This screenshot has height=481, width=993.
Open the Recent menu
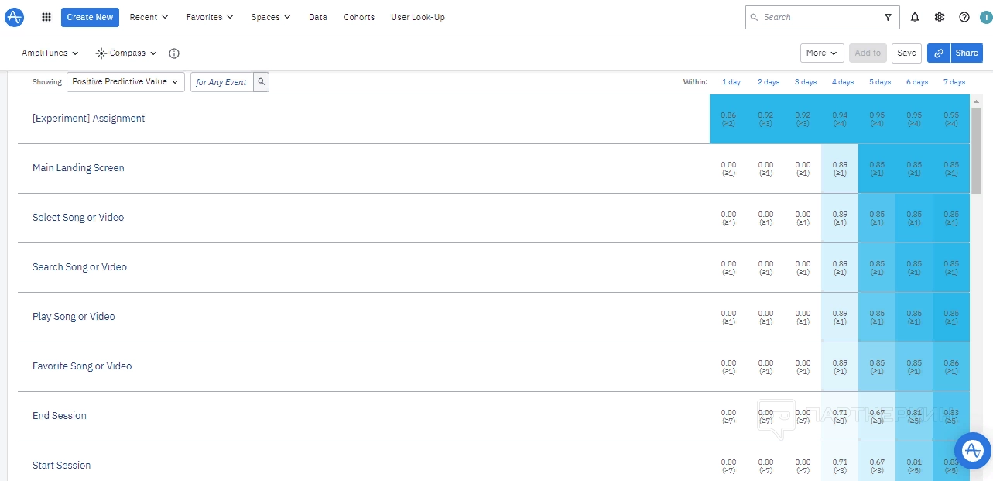(148, 17)
